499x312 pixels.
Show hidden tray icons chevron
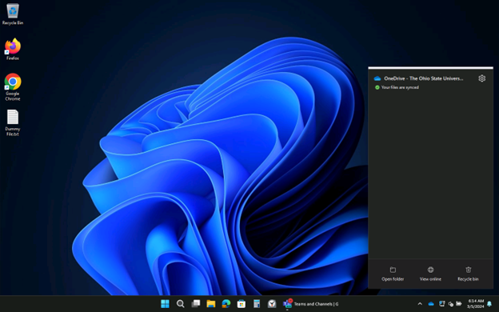[x=420, y=304]
